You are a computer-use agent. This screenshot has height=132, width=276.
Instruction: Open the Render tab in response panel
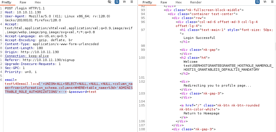[x=196, y=2]
